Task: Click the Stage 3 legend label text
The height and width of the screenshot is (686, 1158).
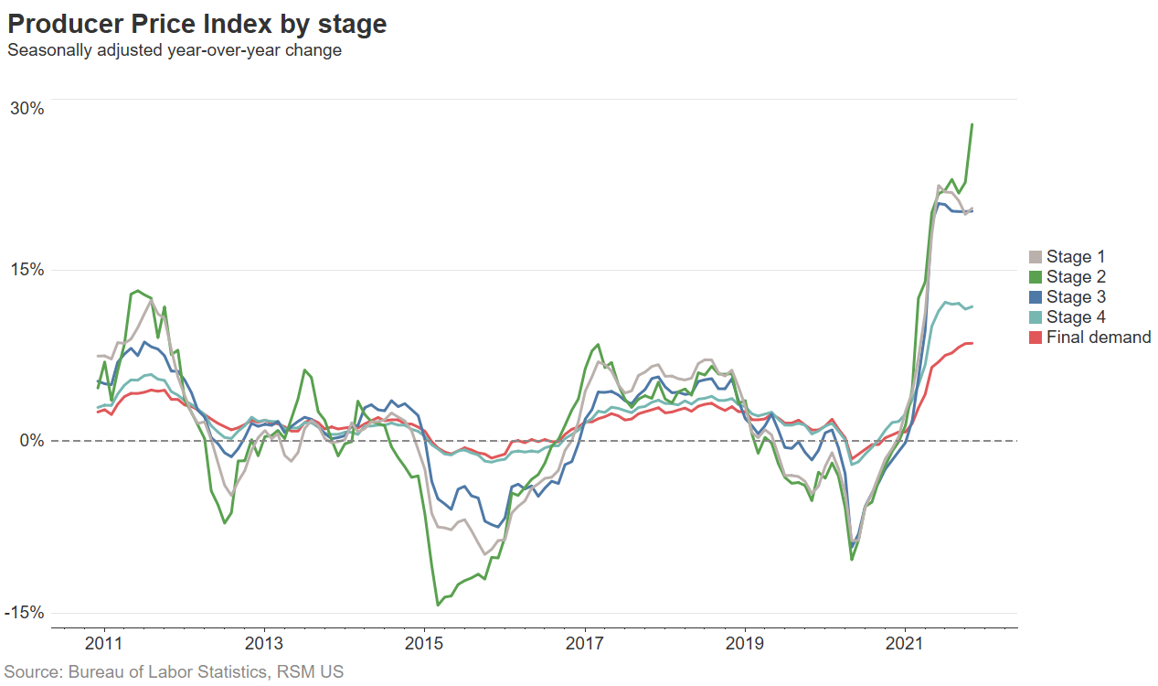Action: pos(1076,296)
